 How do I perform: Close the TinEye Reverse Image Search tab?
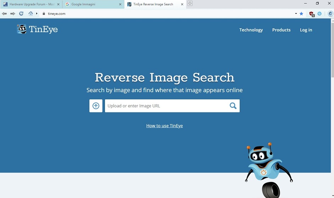[x=182, y=4]
